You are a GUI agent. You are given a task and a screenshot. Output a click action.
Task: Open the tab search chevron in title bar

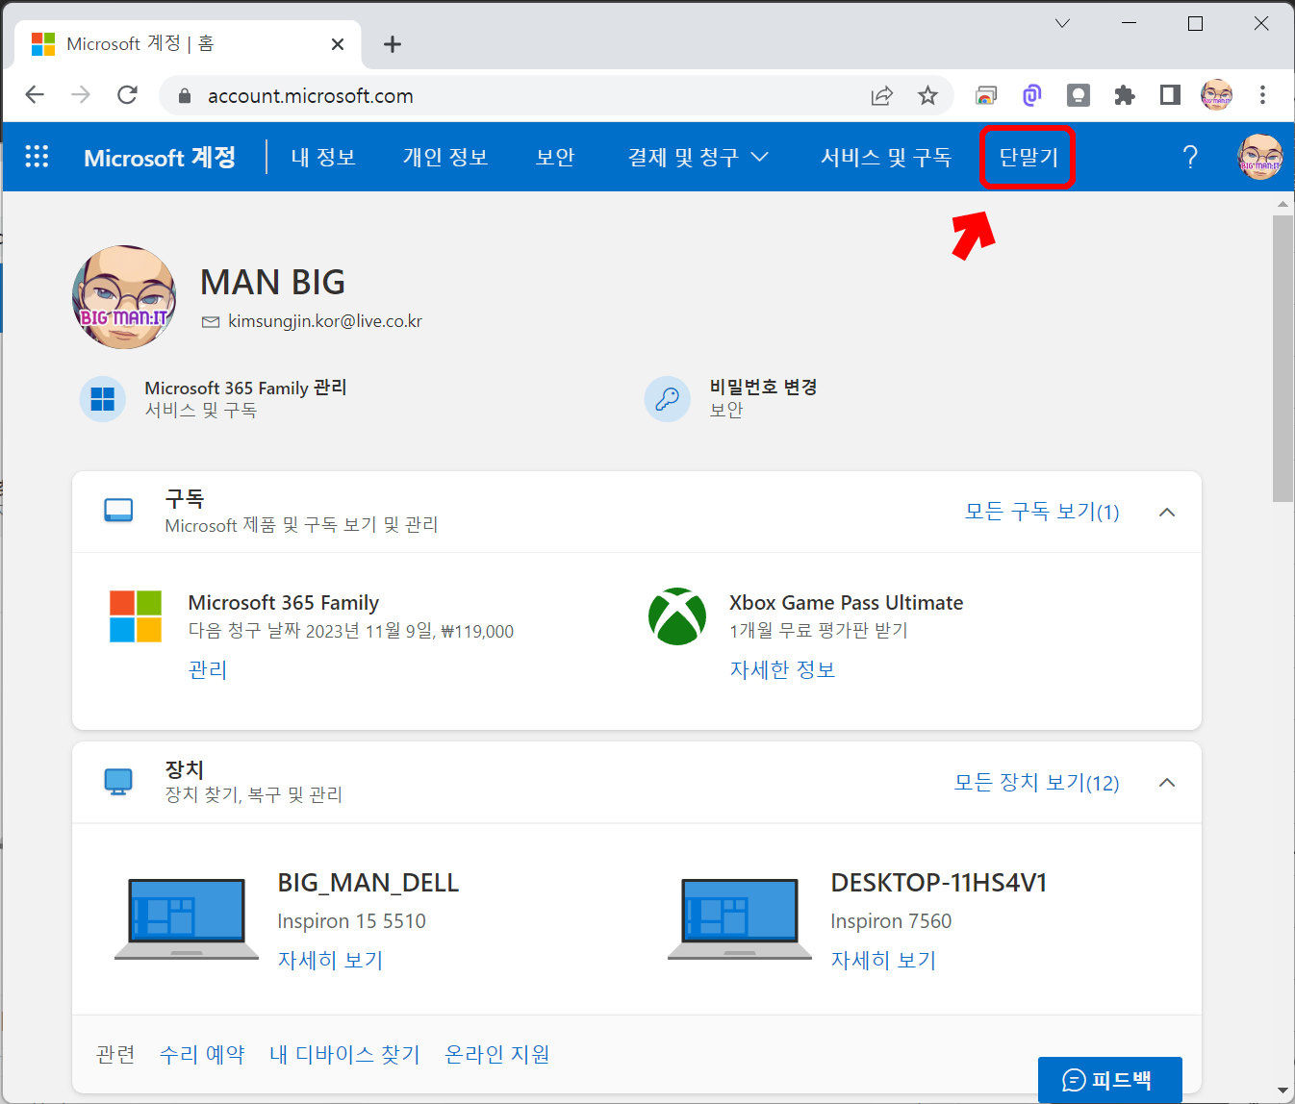coord(1062,23)
